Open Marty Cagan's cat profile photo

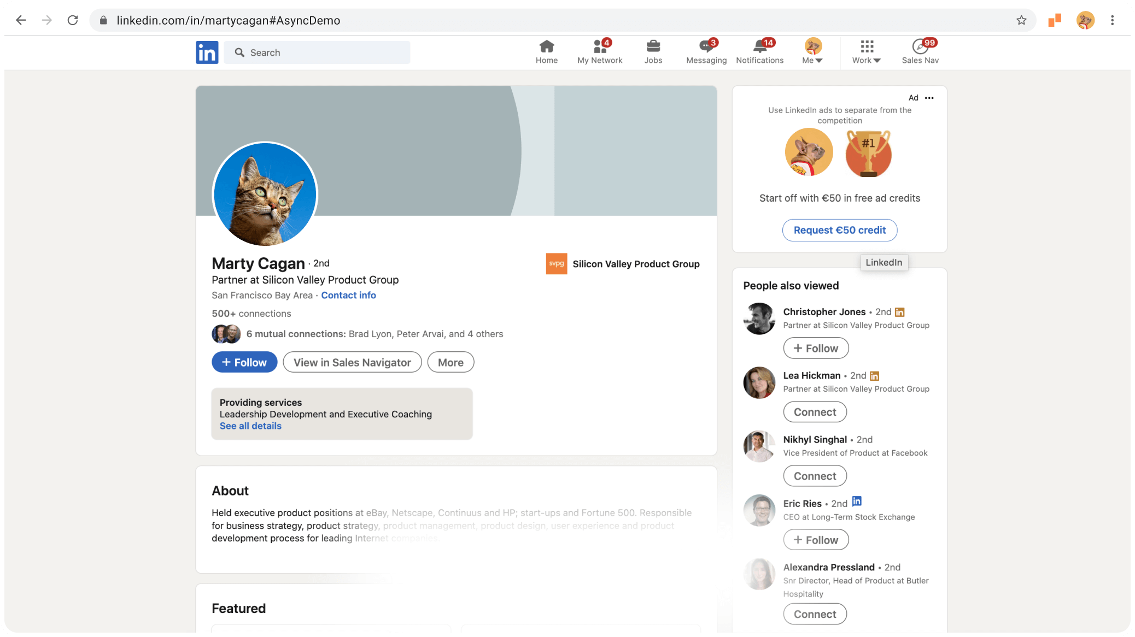[x=265, y=194]
